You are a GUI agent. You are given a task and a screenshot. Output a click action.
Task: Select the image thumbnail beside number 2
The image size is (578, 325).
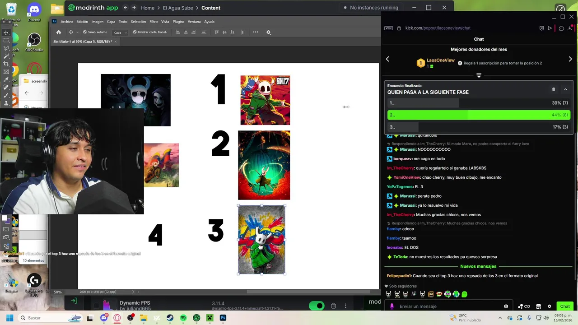coord(264,165)
